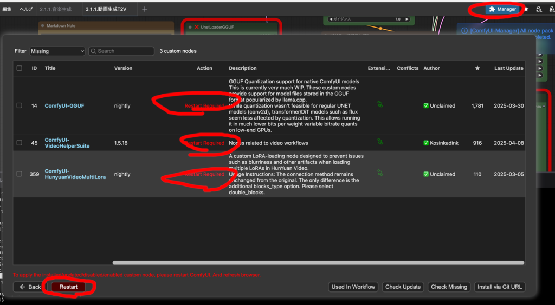Click the star icon beside Manager
Screen dimensions: 555x305
point(526,10)
